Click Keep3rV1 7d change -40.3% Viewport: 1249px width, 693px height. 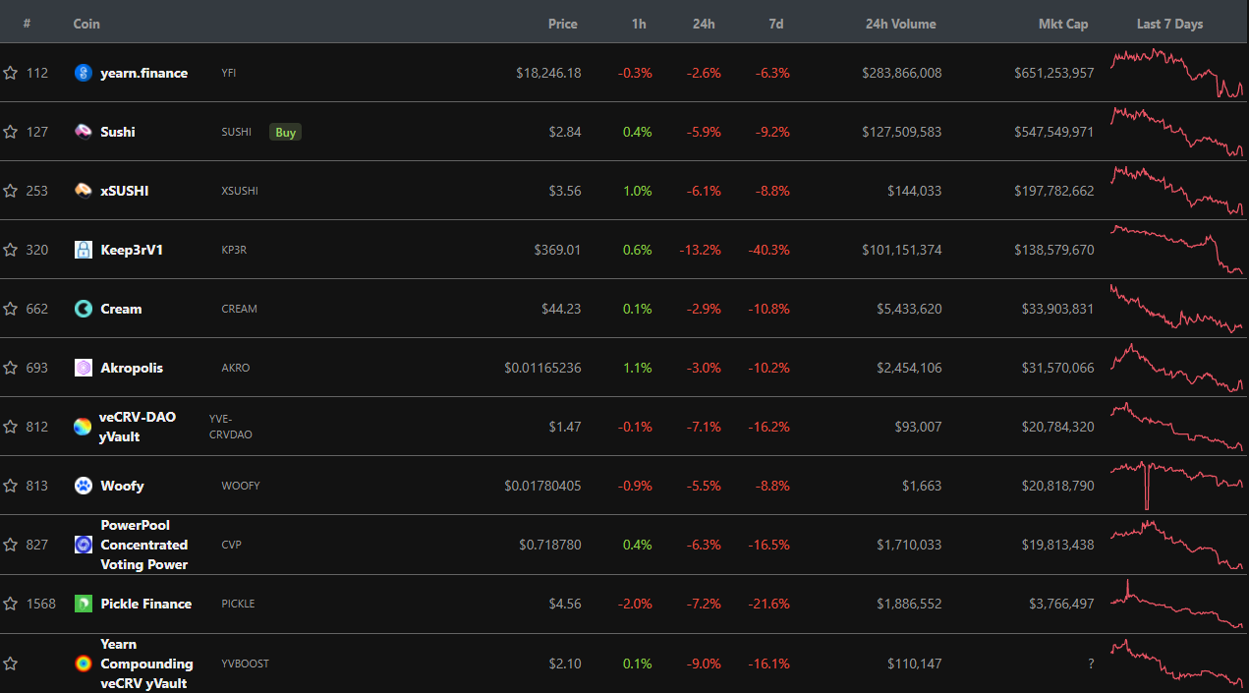pyautogui.click(x=768, y=250)
